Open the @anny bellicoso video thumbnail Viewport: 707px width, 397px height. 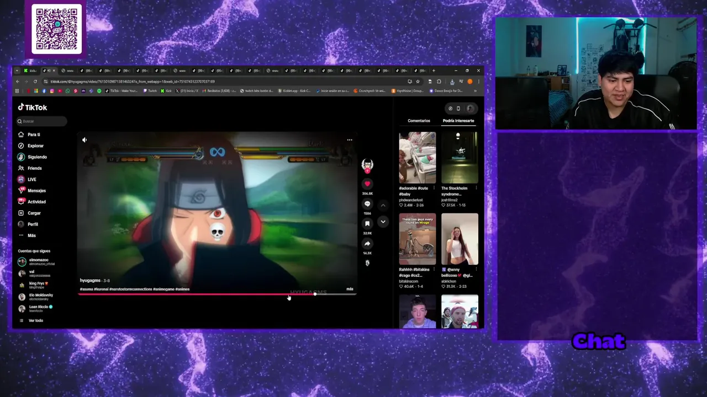click(x=460, y=239)
